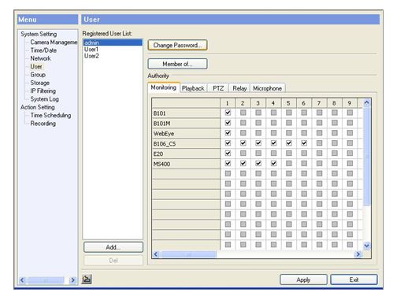The image size is (404, 300).
Task: Uncheck B101 column 1 monitoring checkbox
Action: pyautogui.click(x=228, y=113)
